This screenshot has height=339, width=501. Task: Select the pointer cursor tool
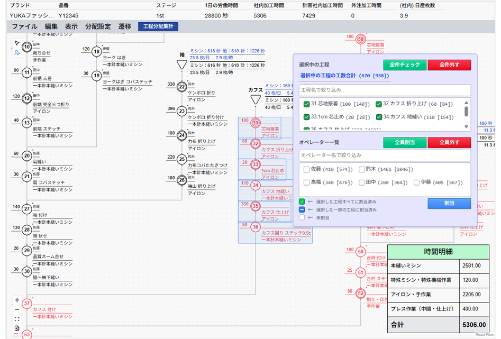pos(17,43)
